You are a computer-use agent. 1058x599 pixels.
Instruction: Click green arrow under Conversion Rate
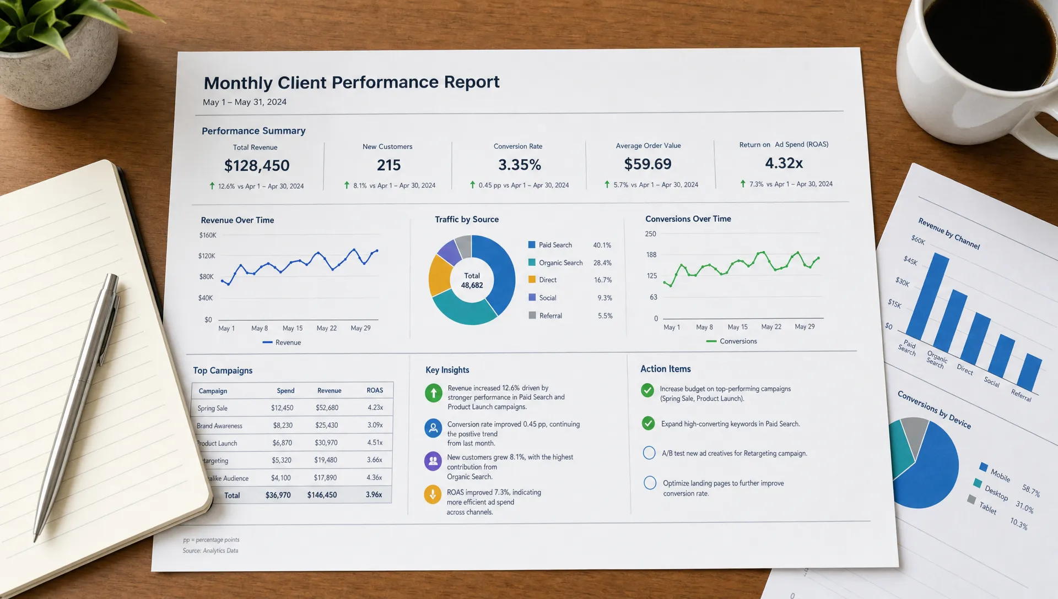click(x=472, y=184)
